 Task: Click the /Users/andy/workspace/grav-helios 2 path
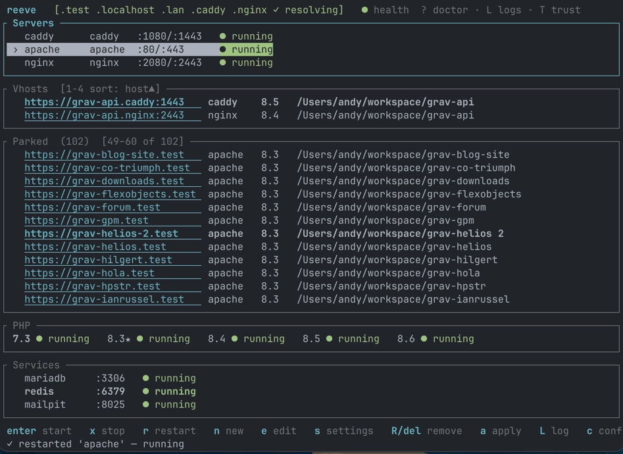[400, 234]
